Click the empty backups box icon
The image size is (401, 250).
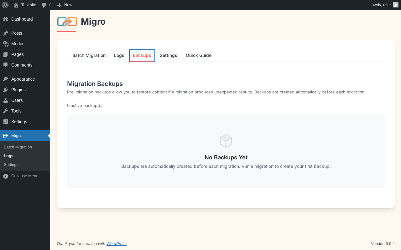click(x=226, y=141)
